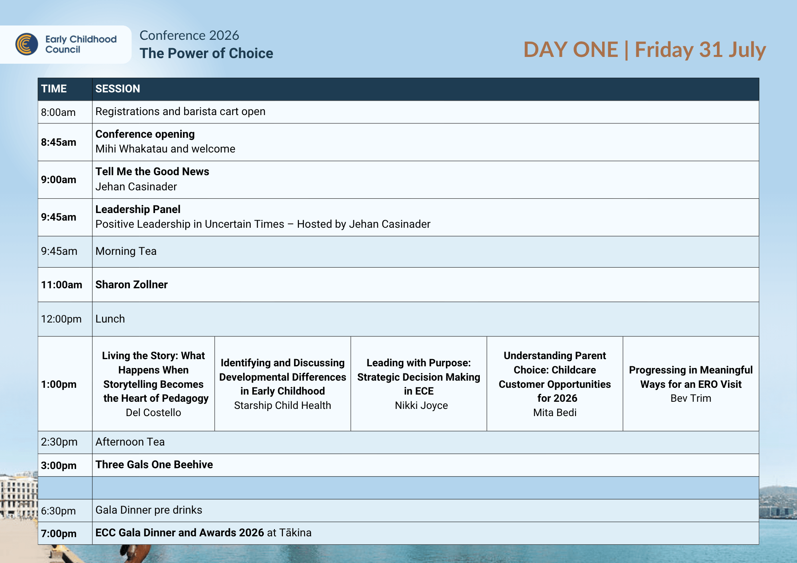The width and height of the screenshot is (797, 563).
Task: Select the 'The Power of Choice' heading
Action: pos(206,53)
